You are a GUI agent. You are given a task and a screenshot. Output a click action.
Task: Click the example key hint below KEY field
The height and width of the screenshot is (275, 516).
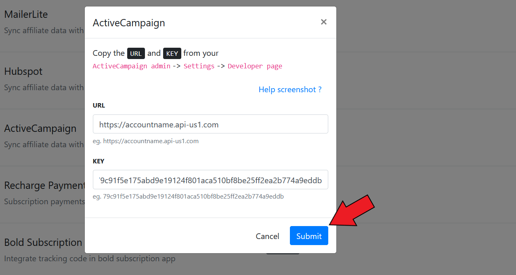click(189, 197)
